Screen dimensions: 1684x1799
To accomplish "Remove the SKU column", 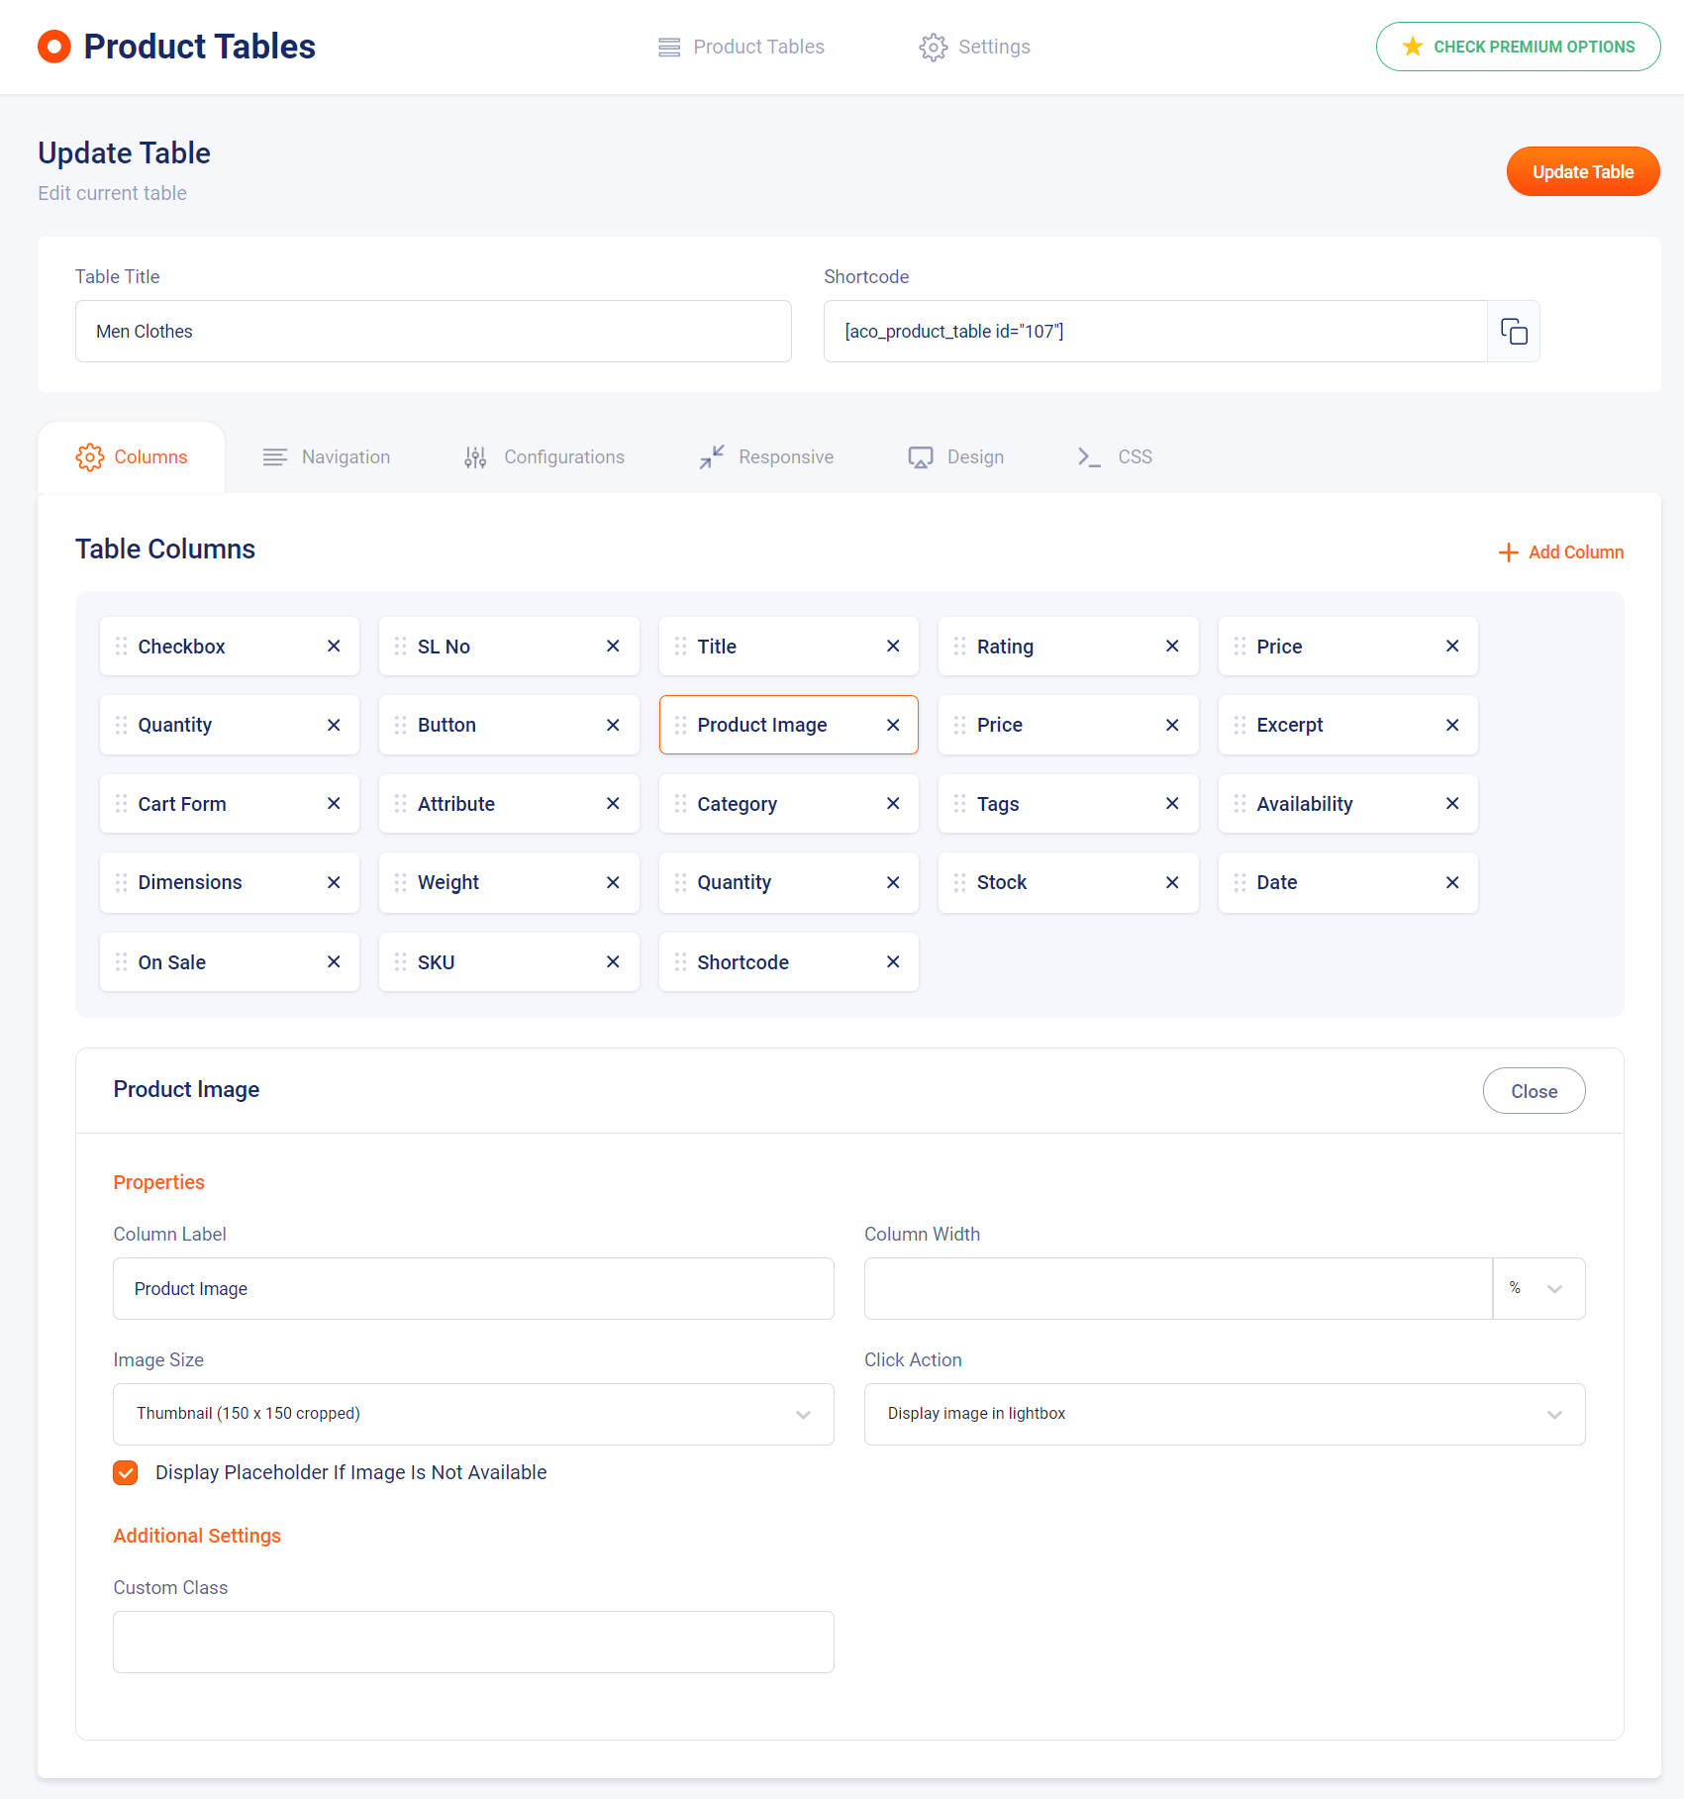I will [613, 962].
